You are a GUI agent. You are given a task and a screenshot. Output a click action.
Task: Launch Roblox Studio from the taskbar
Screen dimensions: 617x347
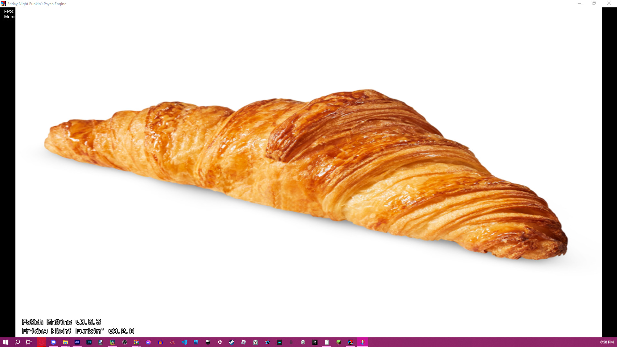(x=244, y=342)
